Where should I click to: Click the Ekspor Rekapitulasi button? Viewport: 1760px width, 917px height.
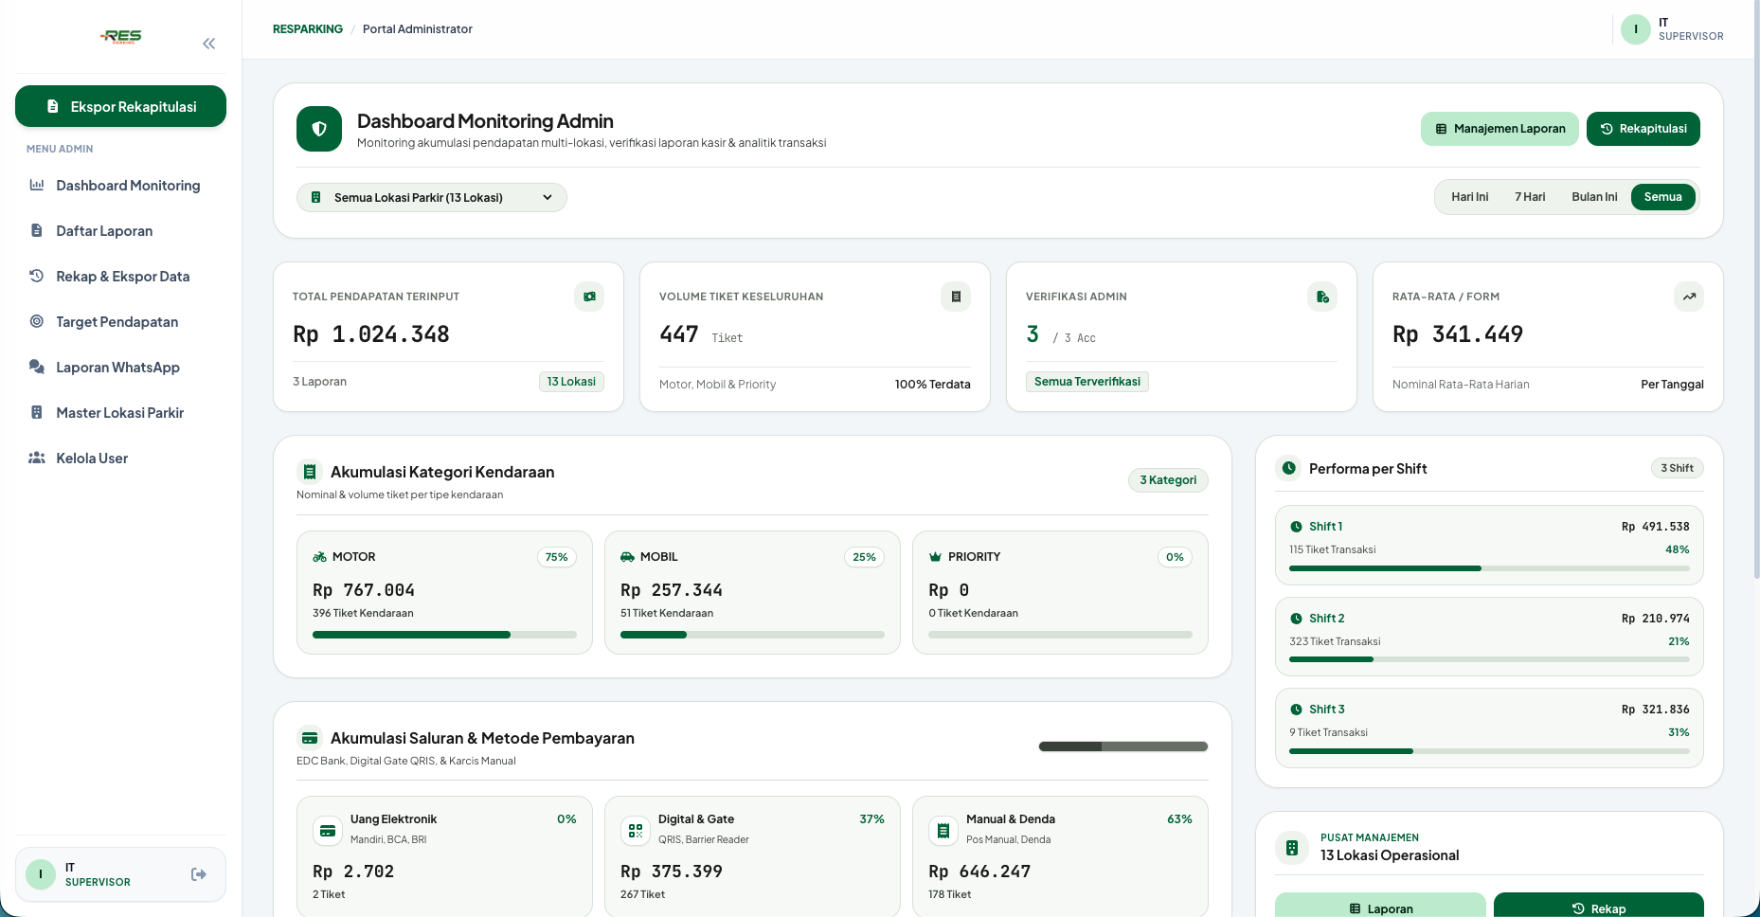pos(121,106)
